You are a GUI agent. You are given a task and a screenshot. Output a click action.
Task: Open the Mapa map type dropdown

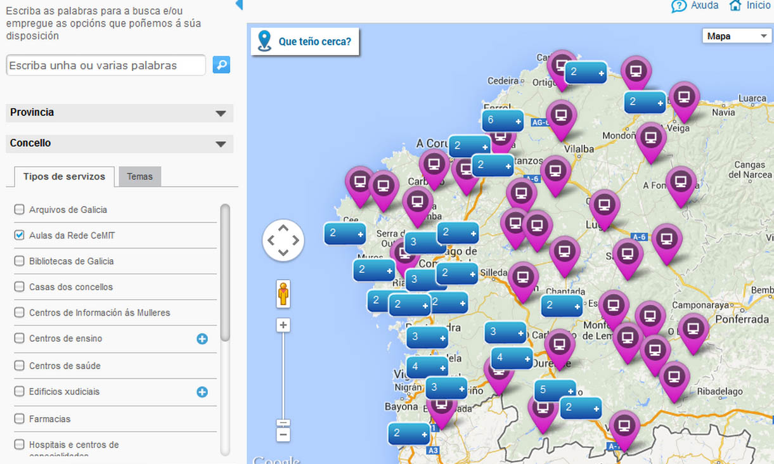[736, 36]
